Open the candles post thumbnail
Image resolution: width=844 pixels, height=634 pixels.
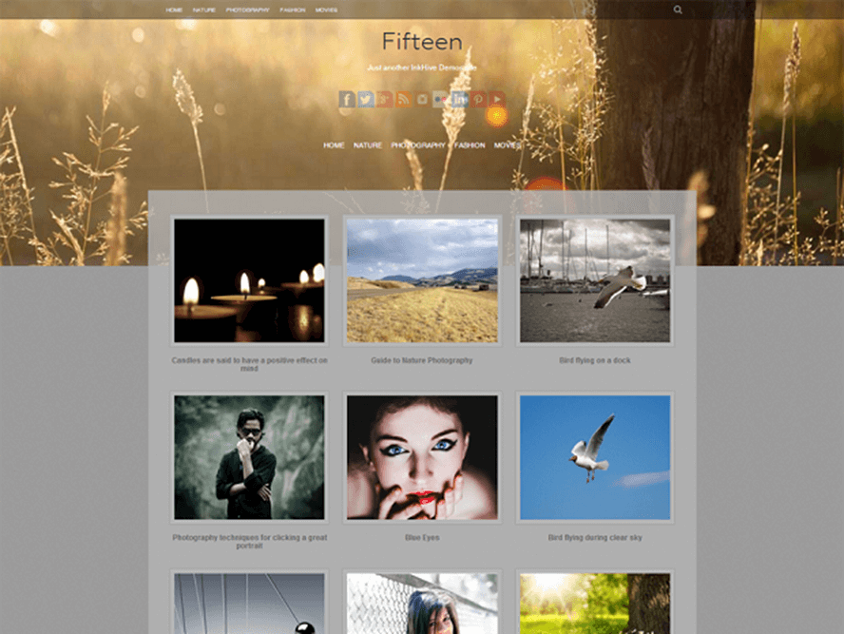point(249,280)
